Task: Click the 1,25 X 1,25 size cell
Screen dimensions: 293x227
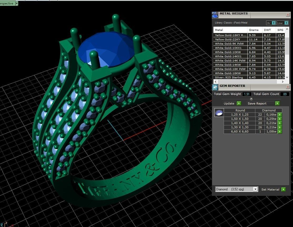Action: pos(240,115)
